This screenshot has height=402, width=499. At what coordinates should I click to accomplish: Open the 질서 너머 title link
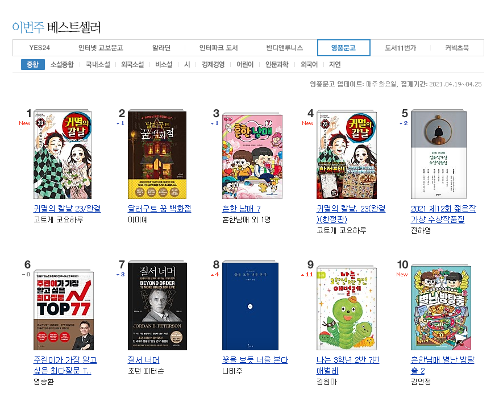[144, 360]
